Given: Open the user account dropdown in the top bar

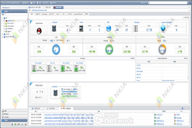Looking at the screenshot, I should (144, 3).
